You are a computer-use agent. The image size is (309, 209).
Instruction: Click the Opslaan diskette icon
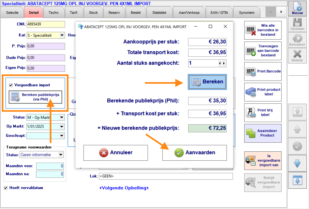pos(297,24)
